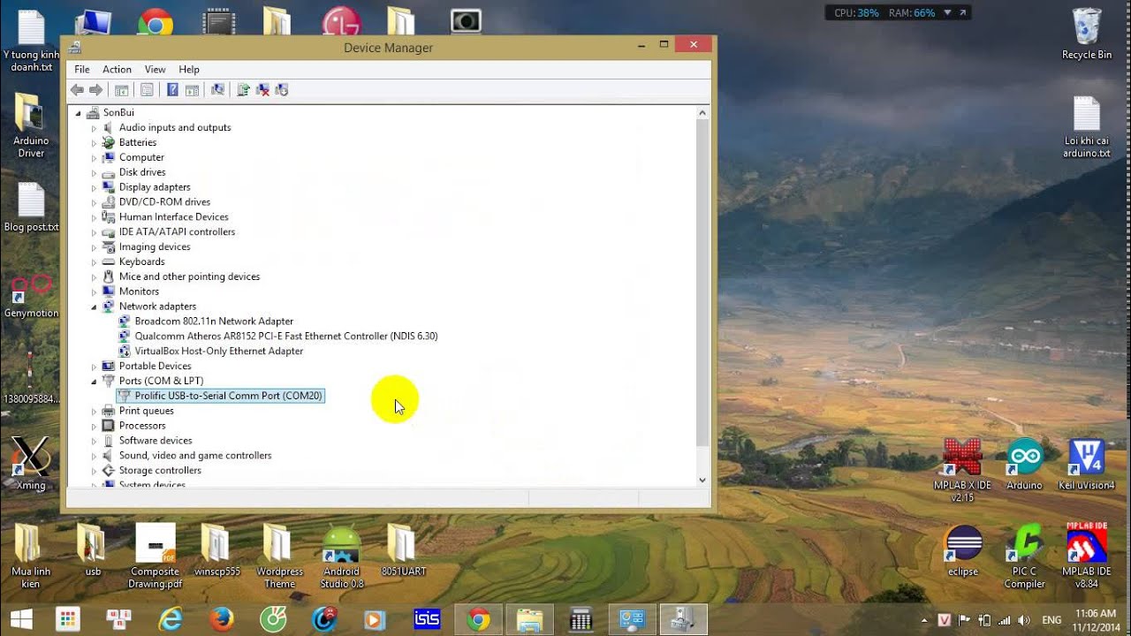Click the Windows Start button

[x=21, y=620]
